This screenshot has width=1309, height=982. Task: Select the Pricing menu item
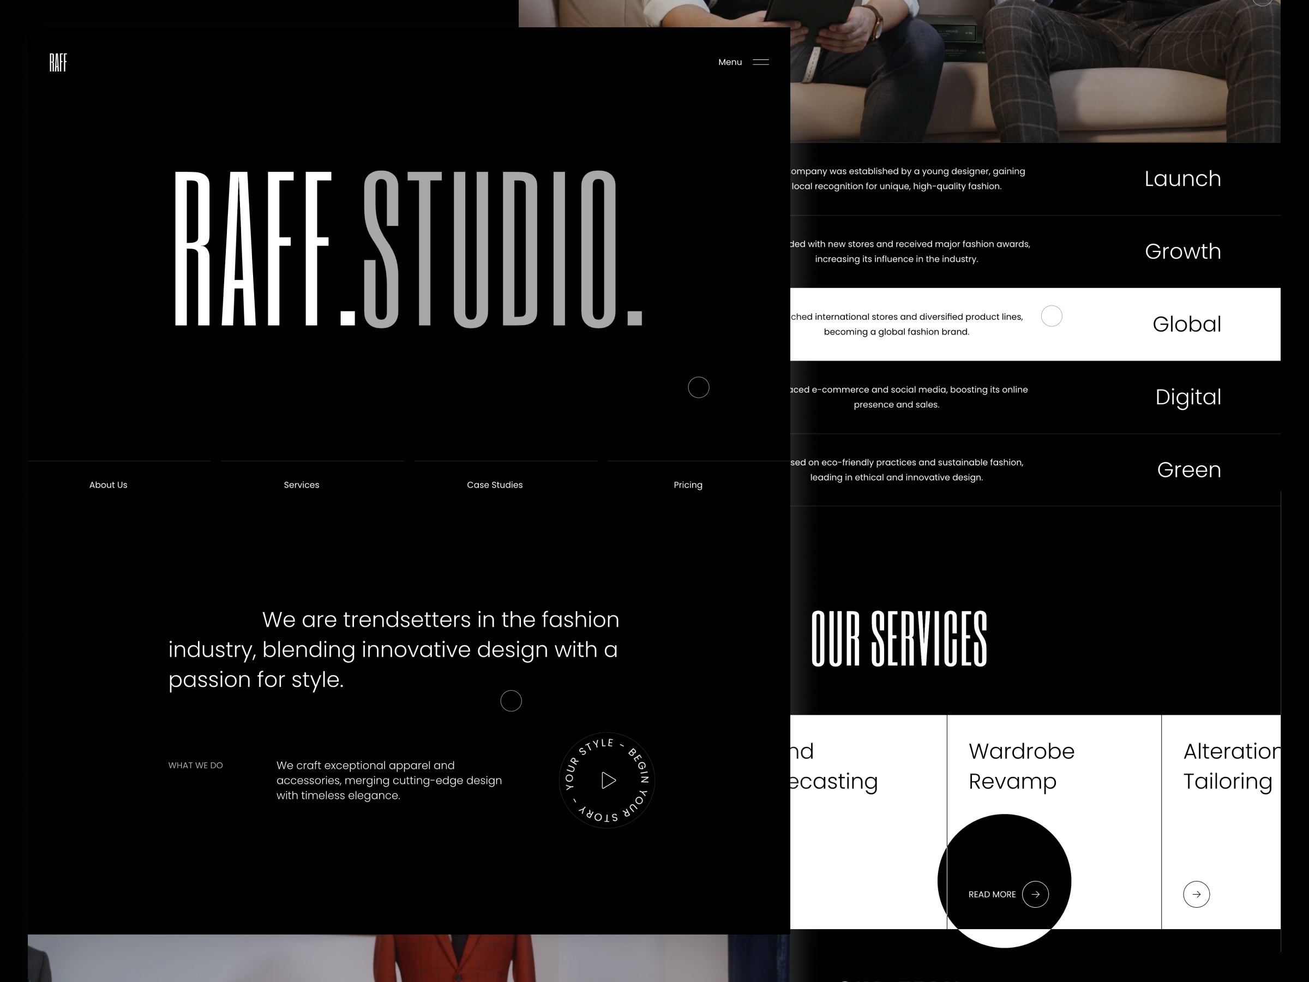[x=687, y=484]
